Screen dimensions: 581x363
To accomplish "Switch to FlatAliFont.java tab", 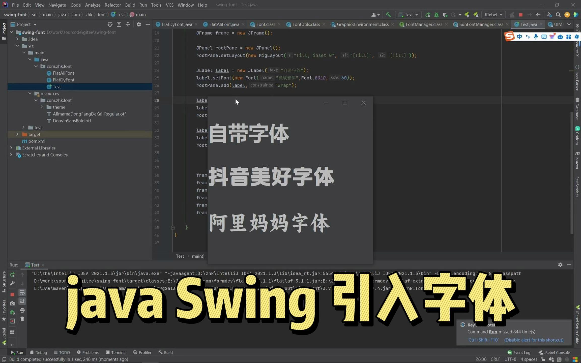I will pyautogui.click(x=224, y=24).
